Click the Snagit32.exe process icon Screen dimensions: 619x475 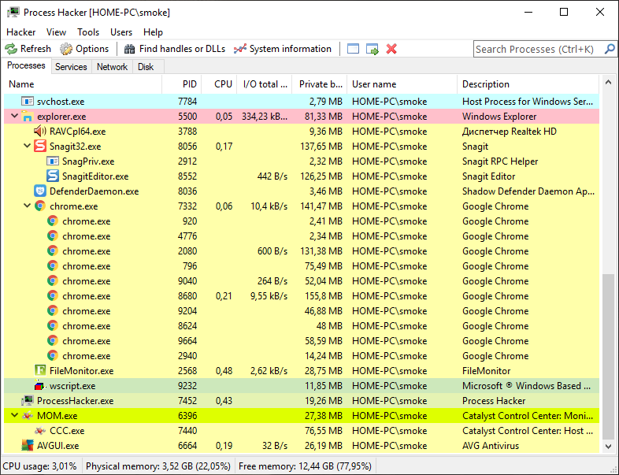41,147
